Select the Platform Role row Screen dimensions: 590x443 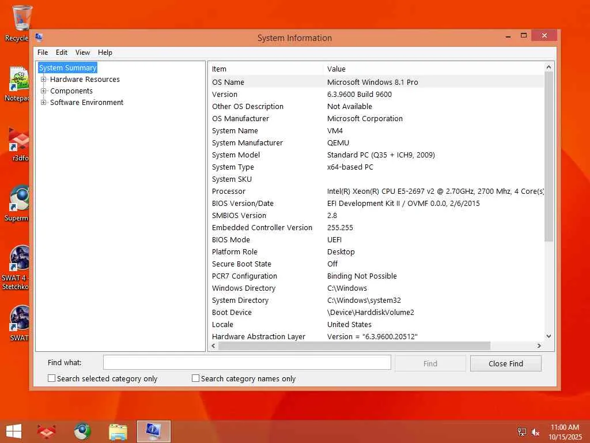coord(376,251)
